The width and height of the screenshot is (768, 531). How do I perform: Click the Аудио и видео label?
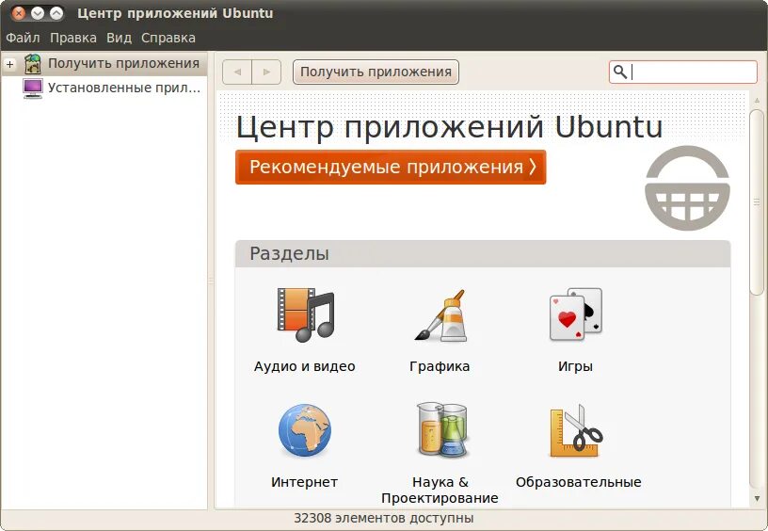(x=305, y=366)
